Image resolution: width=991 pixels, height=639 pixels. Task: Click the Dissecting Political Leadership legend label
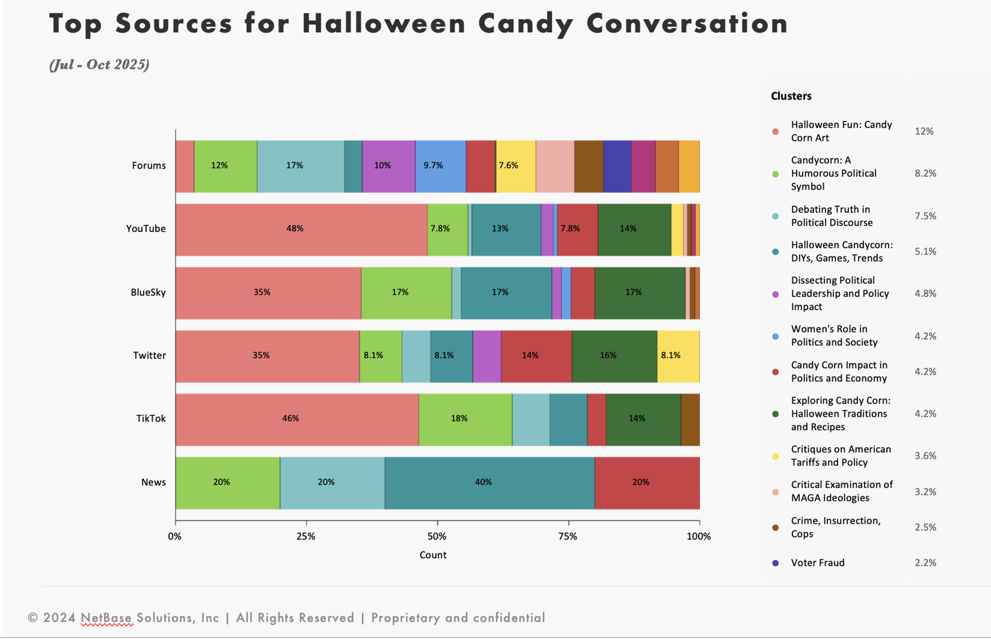839,293
